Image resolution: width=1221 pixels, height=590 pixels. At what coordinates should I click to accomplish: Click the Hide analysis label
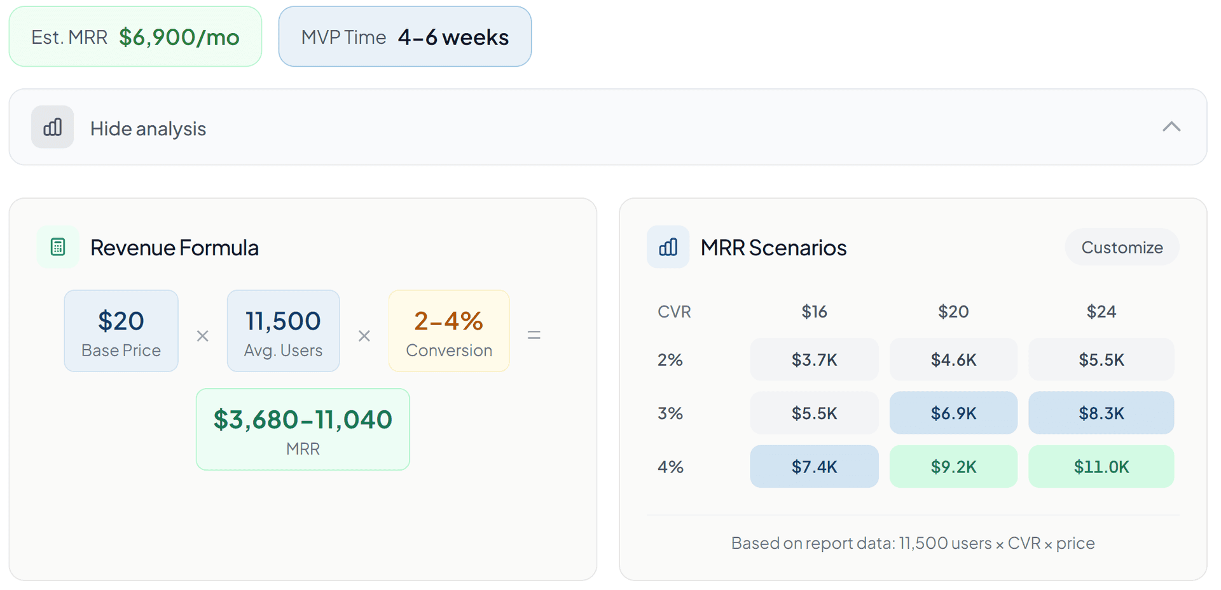pos(148,129)
